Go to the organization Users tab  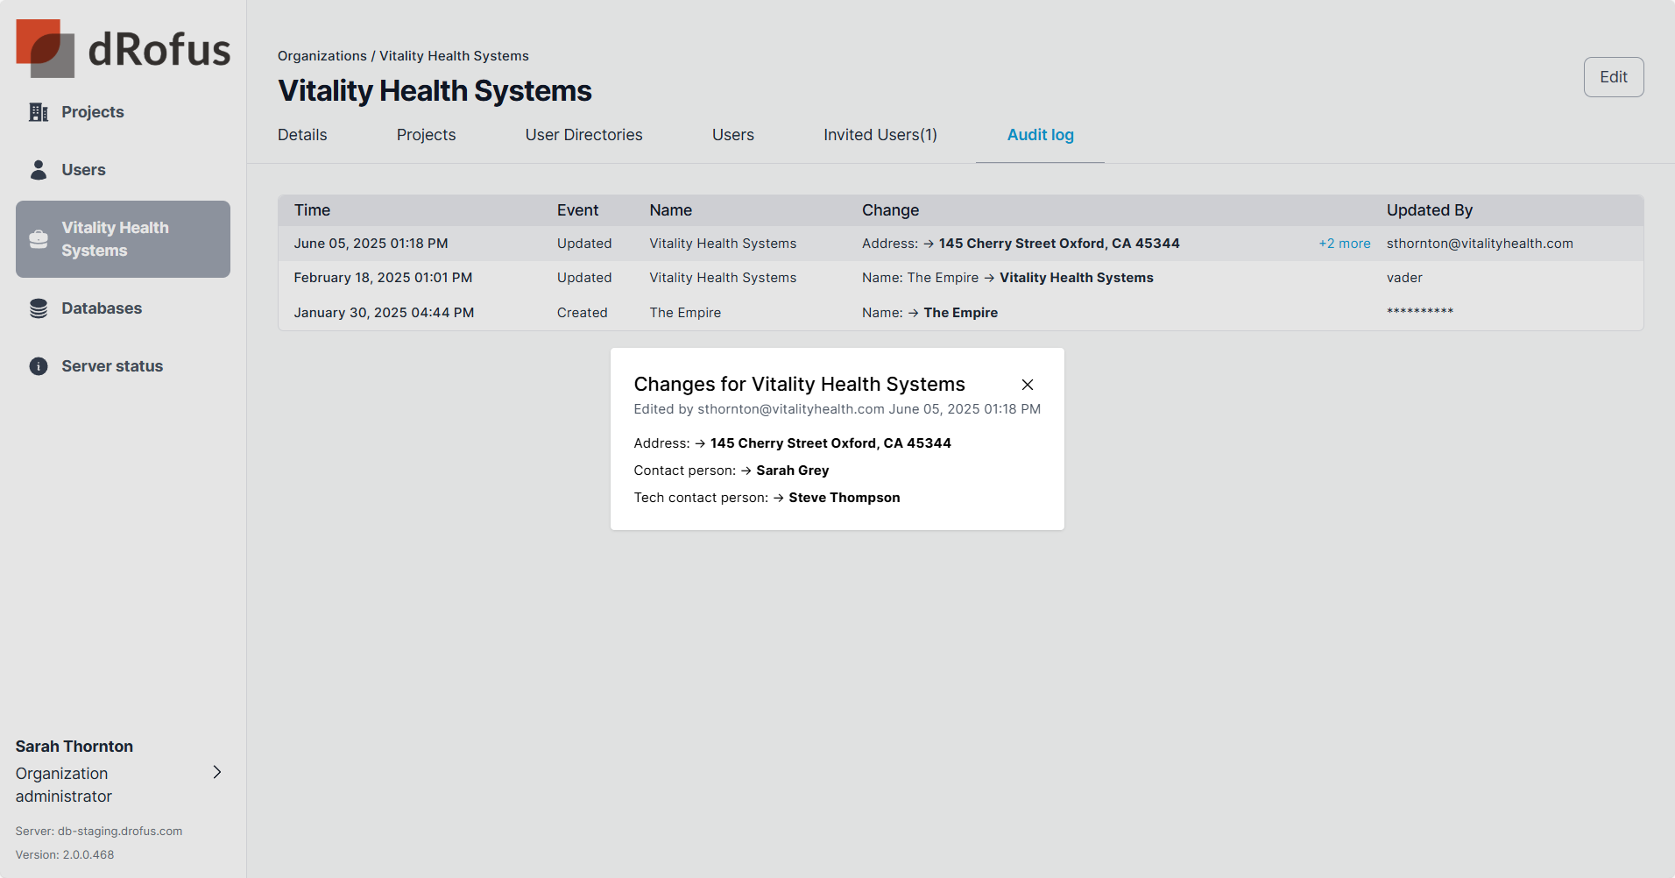tap(732, 135)
